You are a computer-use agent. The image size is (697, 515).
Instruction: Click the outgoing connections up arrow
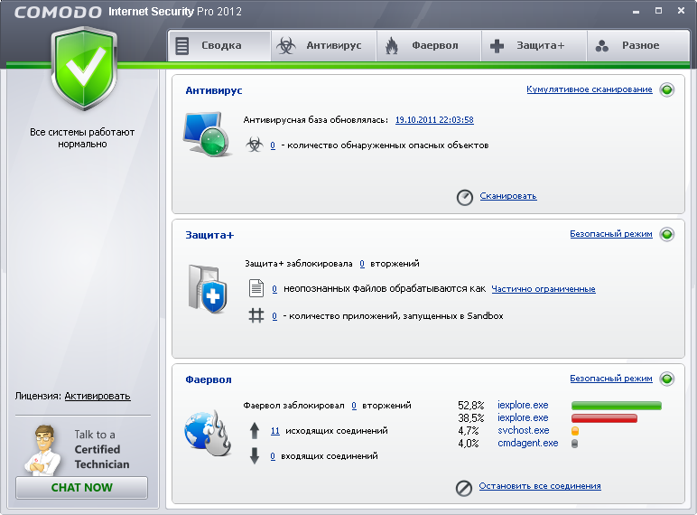(x=255, y=430)
